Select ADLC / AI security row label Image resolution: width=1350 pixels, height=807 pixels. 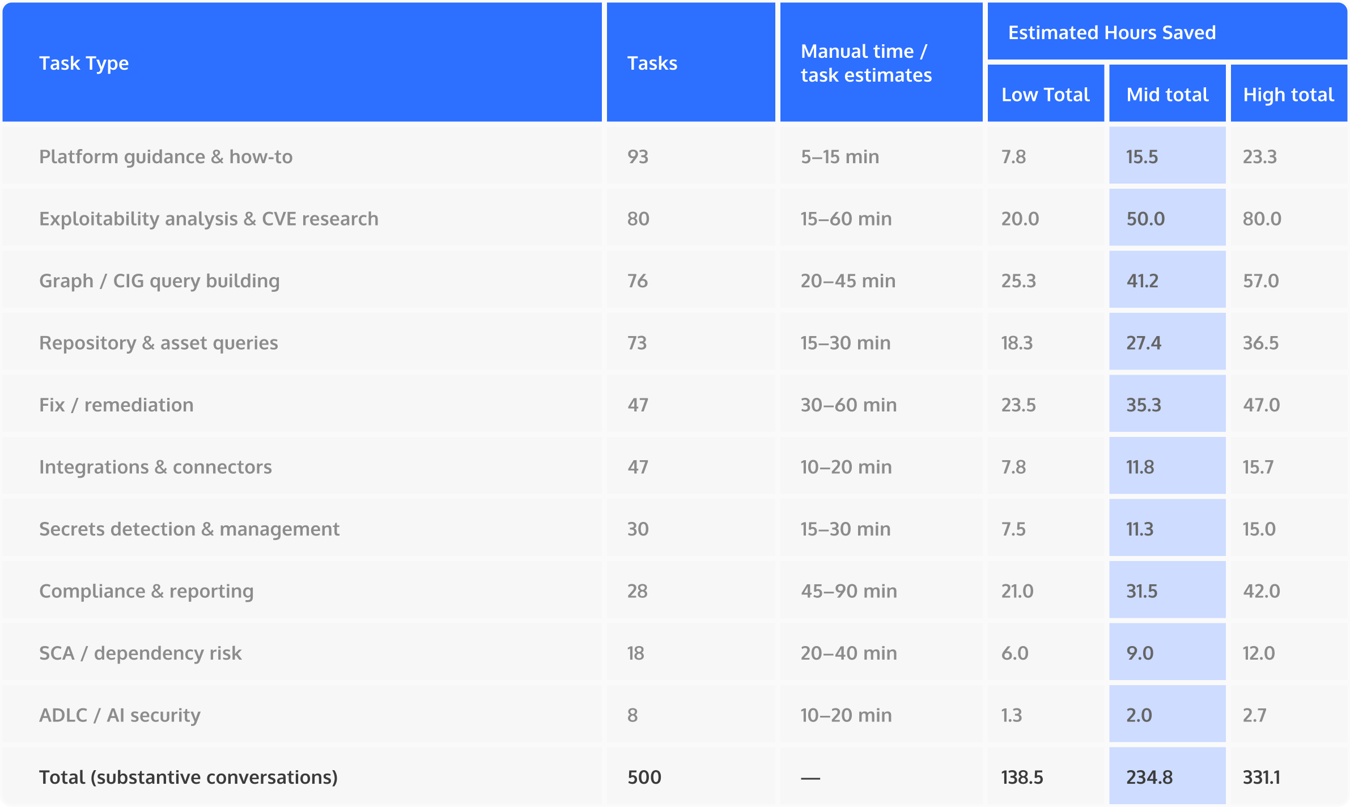[120, 715]
